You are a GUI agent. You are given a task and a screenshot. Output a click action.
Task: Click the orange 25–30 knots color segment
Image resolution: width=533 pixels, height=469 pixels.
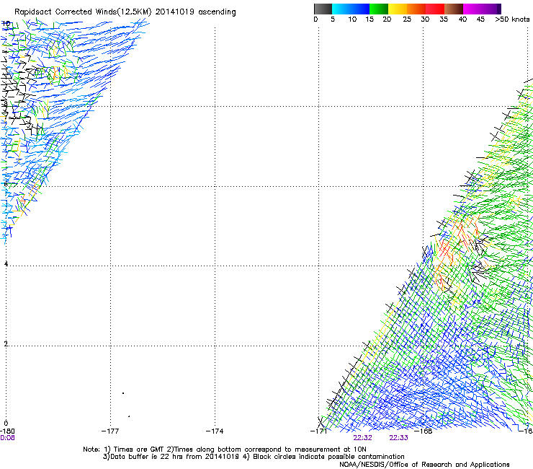point(416,9)
